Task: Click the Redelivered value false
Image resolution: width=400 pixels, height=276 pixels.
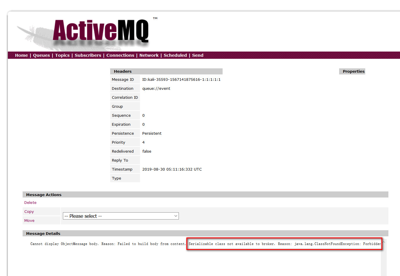Action: coord(147,151)
